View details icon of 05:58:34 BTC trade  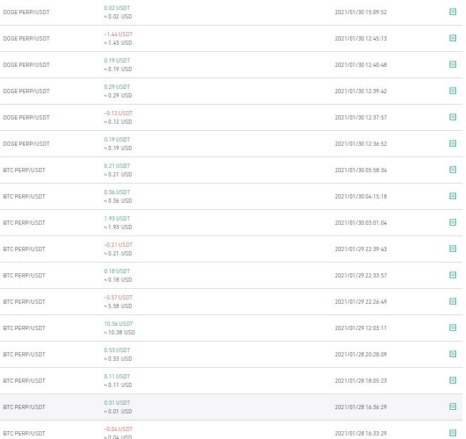[x=452, y=169]
